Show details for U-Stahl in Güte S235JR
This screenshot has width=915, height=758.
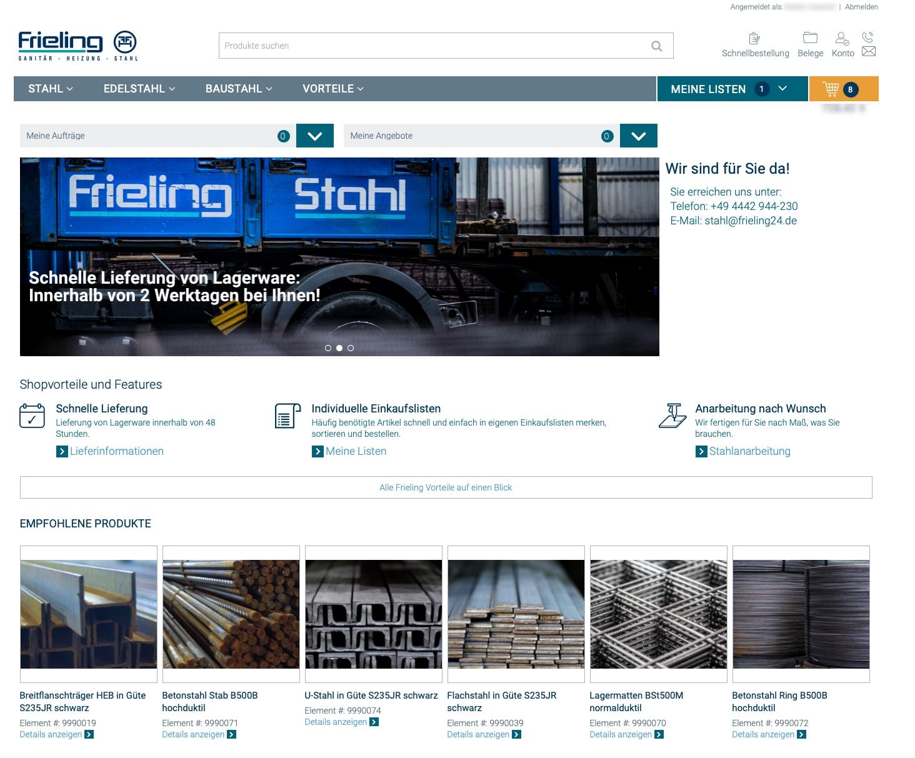pos(336,722)
